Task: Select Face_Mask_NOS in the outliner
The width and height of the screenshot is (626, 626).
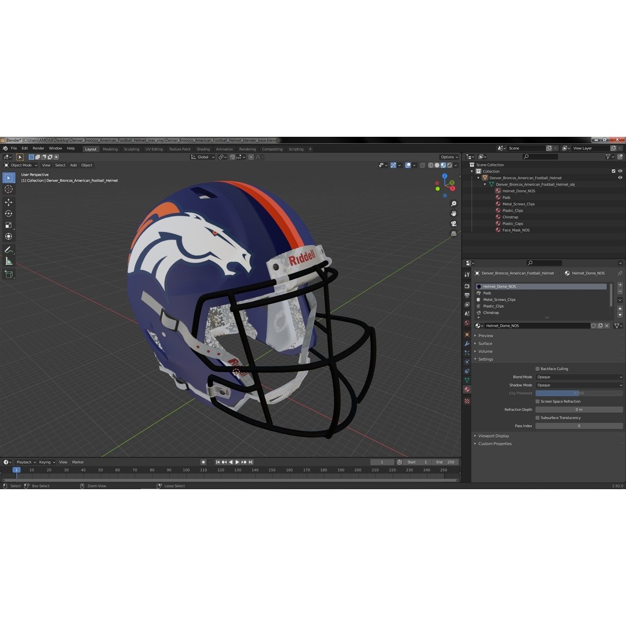Action: [516, 230]
